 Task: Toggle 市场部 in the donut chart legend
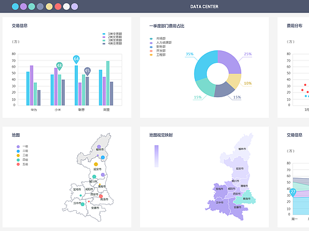click(x=157, y=38)
